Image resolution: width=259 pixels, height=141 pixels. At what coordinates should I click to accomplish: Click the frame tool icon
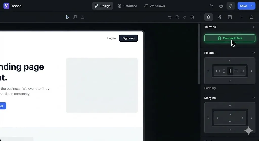coord(82,17)
